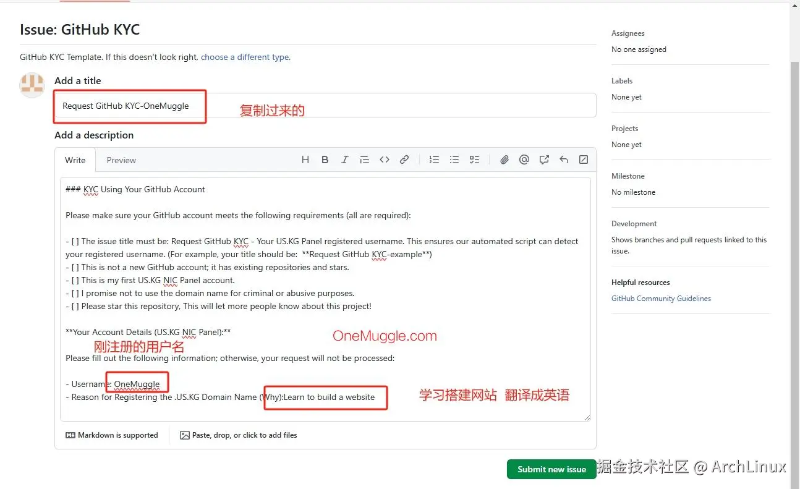Insert a numbered list

pyautogui.click(x=435, y=159)
